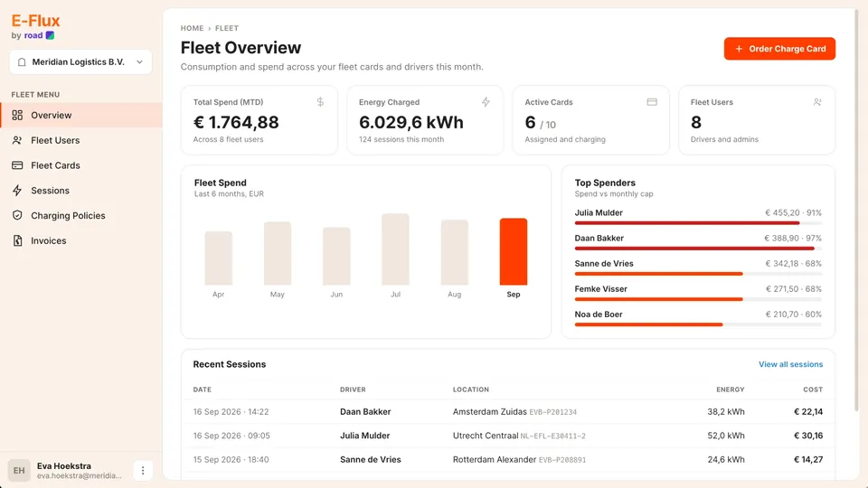Click Julia Mulder name in Top Spenders
This screenshot has height=488, width=868.
599,212
